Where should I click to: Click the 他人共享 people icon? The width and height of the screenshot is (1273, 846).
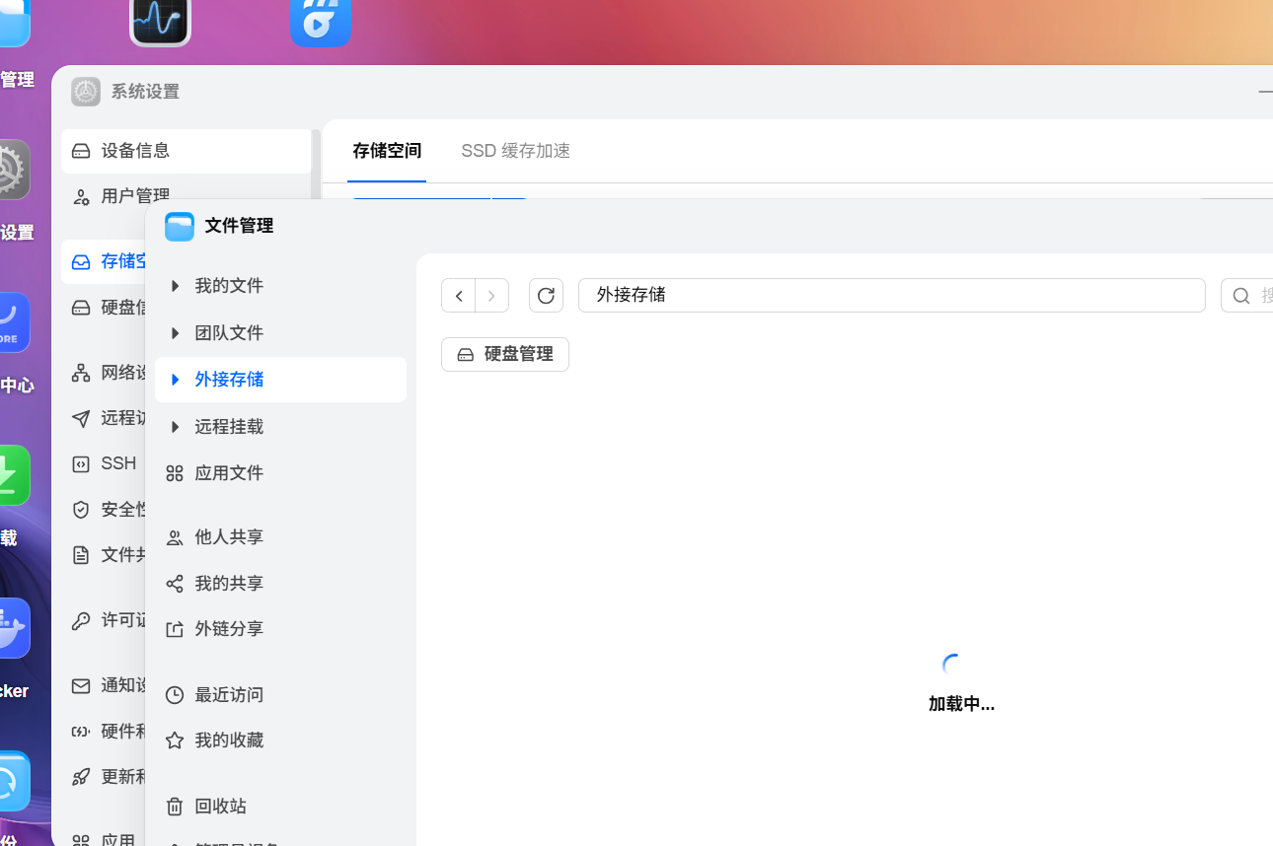coord(175,537)
